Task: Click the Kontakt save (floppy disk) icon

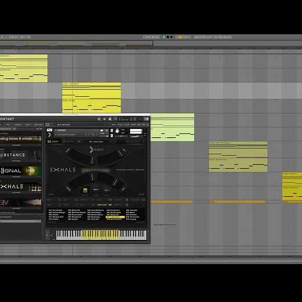Action: point(99,119)
